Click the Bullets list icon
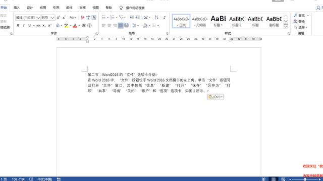323x181 pixels. 103,18
